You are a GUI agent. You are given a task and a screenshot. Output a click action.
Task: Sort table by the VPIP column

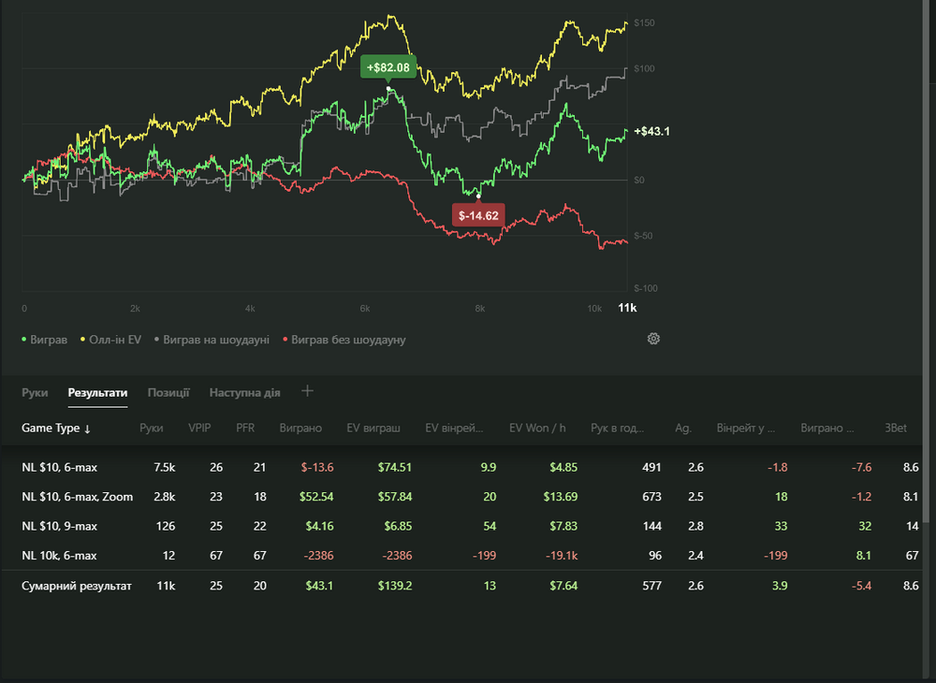coord(199,429)
